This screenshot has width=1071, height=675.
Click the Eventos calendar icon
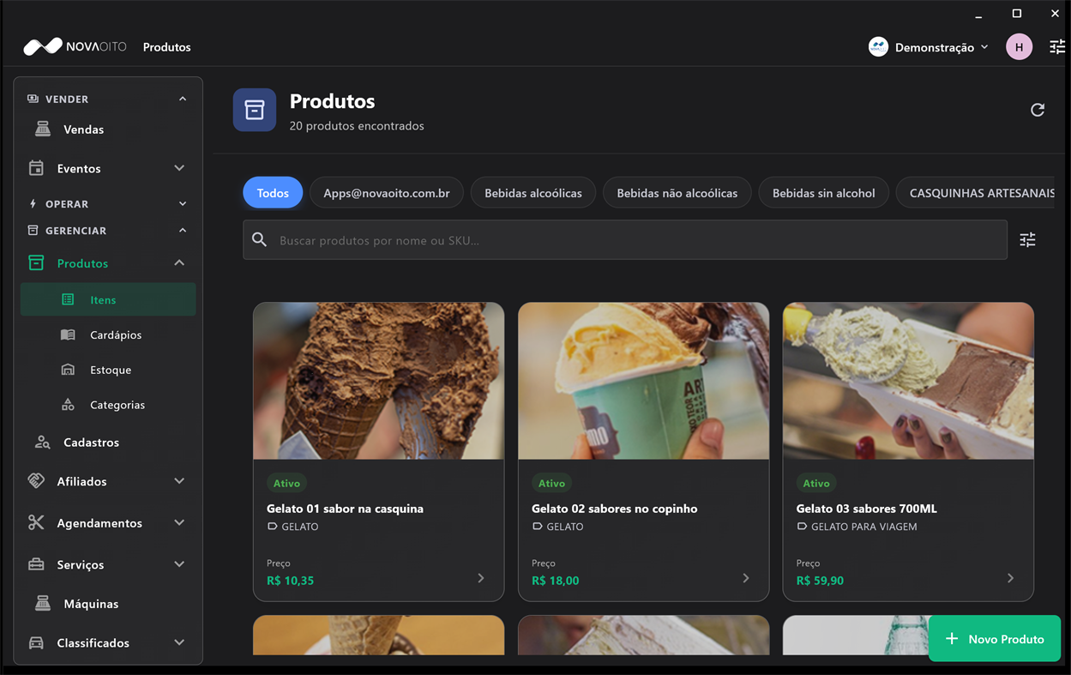(x=36, y=168)
